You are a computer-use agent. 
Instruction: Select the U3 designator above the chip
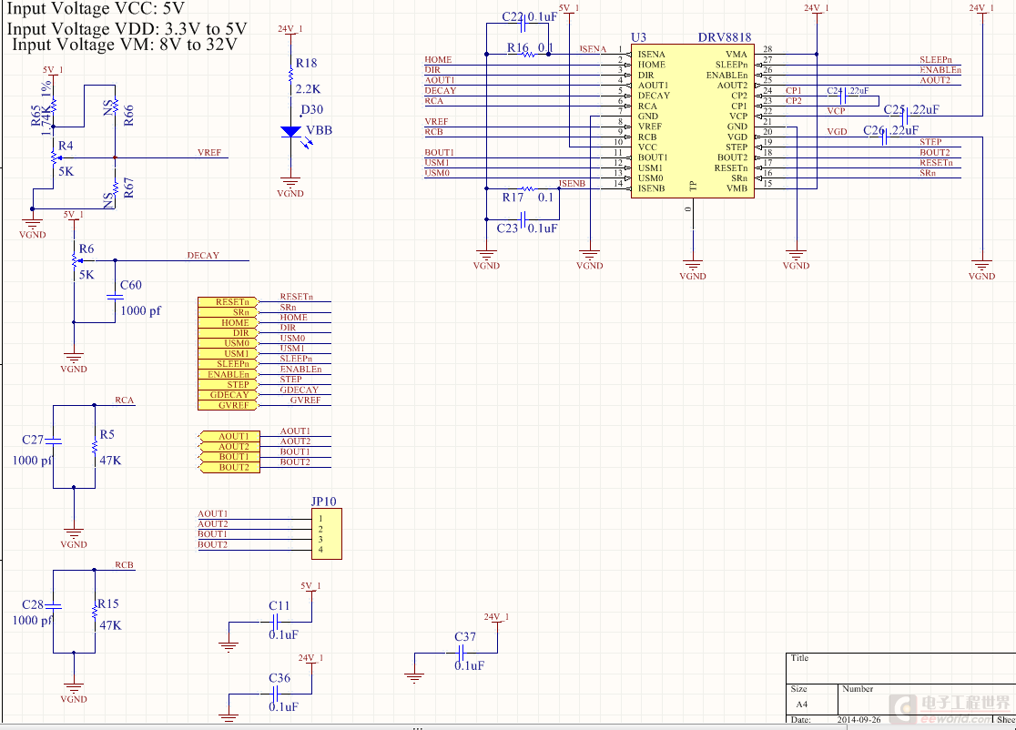(638, 37)
